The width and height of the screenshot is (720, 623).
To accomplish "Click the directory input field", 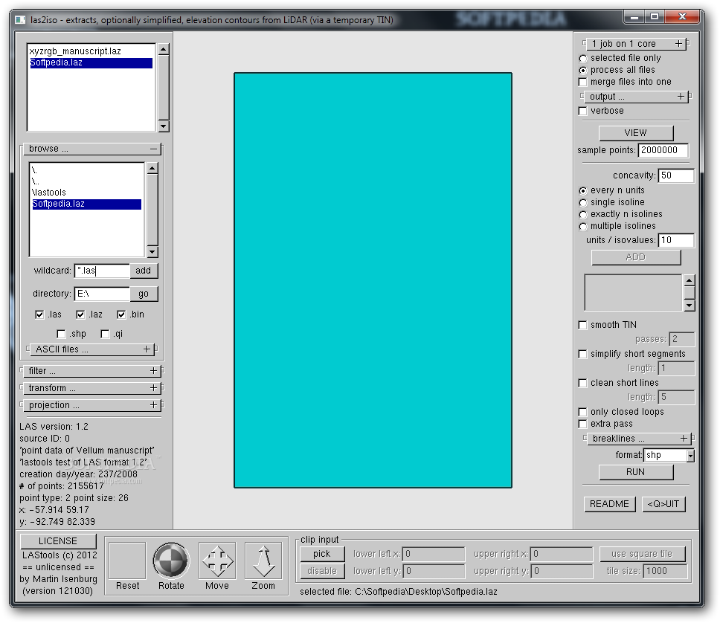I will (x=102, y=294).
